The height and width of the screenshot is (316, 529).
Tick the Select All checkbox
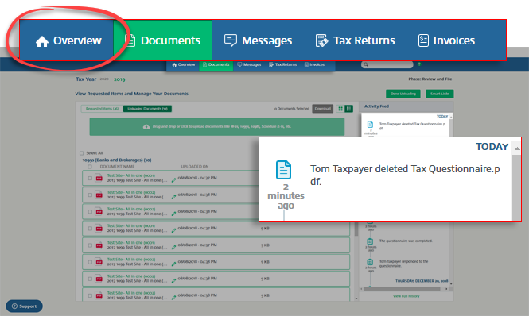tap(81, 153)
